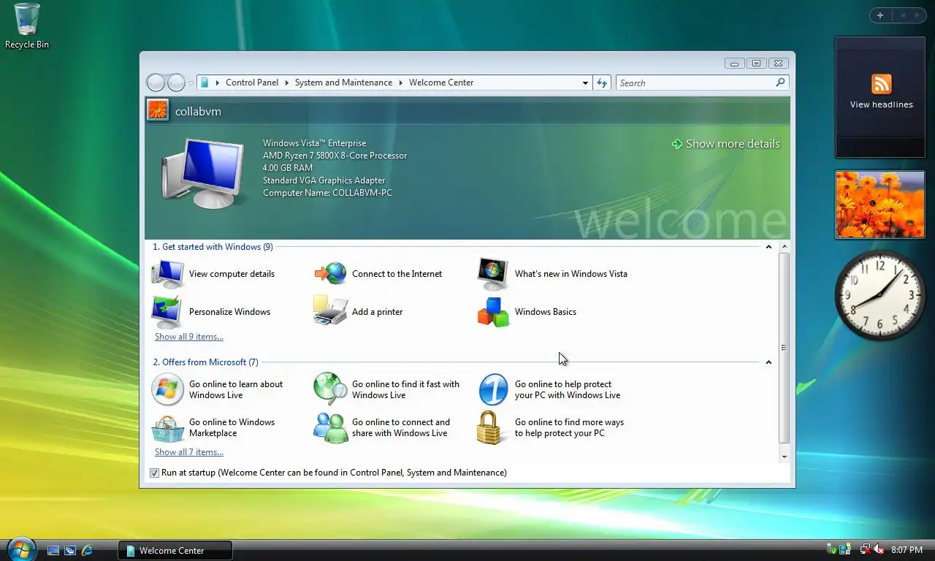The width and height of the screenshot is (935, 561).
Task: Click Control Panel in the breadcrumb
Action: point(252,83)
